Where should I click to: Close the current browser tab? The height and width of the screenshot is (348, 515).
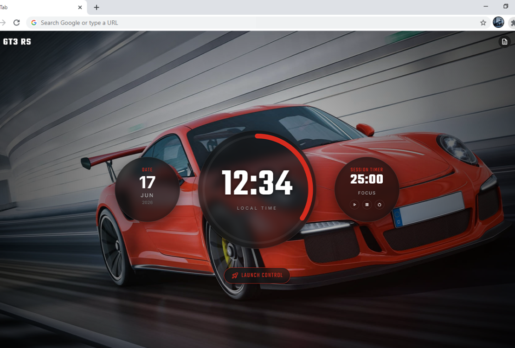click(x=80, y=7)
